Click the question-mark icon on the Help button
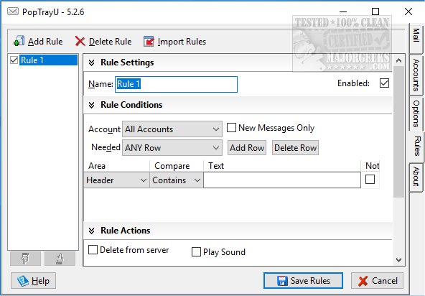425x296 pixels. (x=23, y=281)
